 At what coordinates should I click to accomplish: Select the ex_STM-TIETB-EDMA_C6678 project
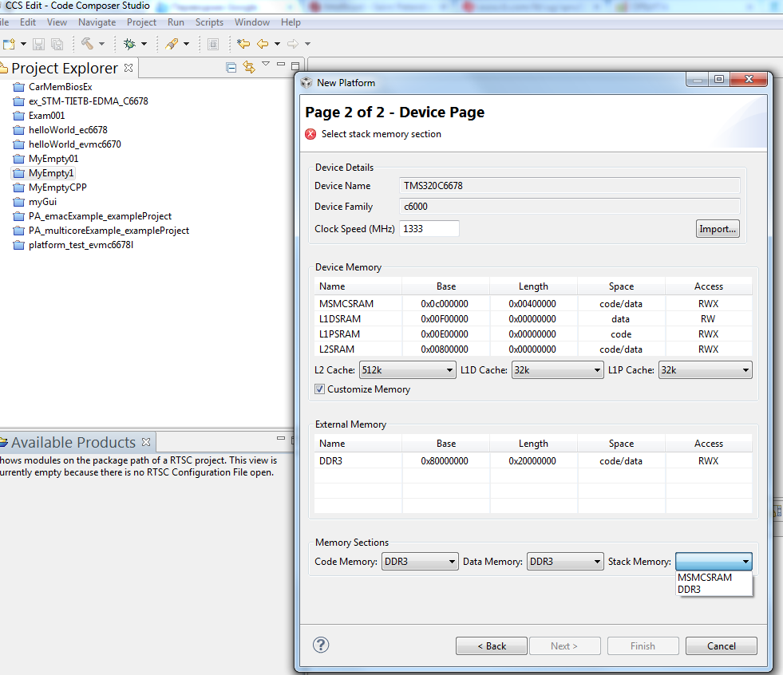click(x=89, y=101)
